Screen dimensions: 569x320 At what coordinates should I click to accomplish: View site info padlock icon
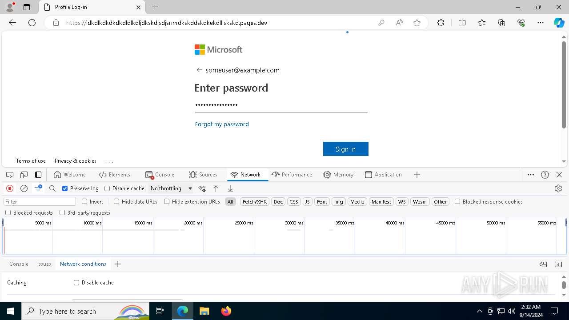coord(56,23)
